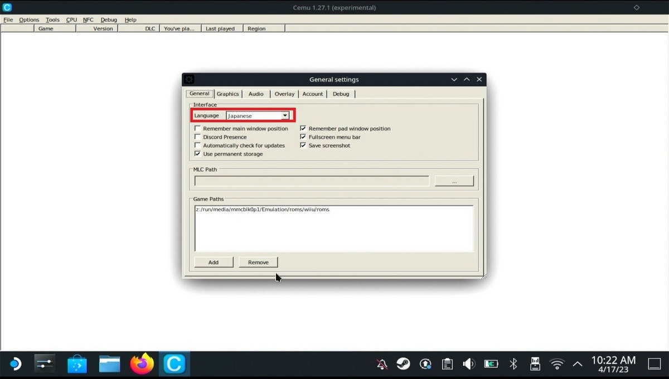Switch to the Account tab
Viewport: 669px width, 379px height.
coord(312,94)
